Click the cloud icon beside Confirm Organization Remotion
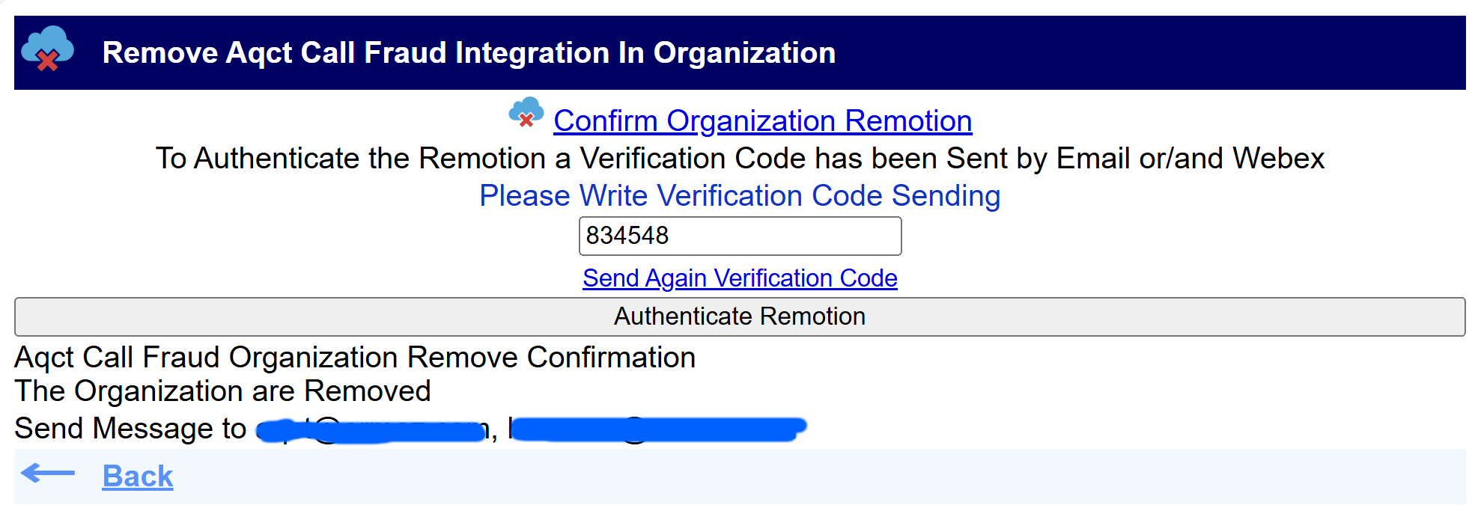This screenshot has height=505, width=1469. (x=526, y=117)
